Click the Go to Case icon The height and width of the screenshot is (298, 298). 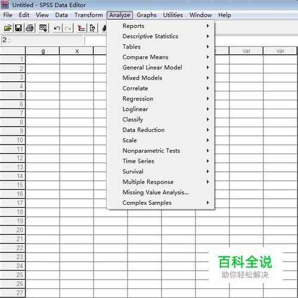pos(81,28)
